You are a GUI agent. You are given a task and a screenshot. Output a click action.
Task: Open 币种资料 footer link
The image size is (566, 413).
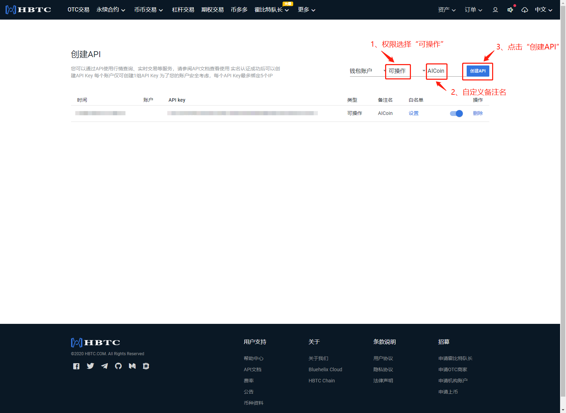(253, 403)
